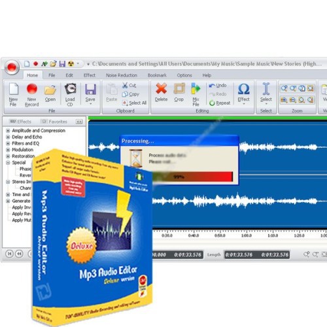Click Undo in the Editing group
This screenshot has height=327, width=327.
click(x=218, y=86)
